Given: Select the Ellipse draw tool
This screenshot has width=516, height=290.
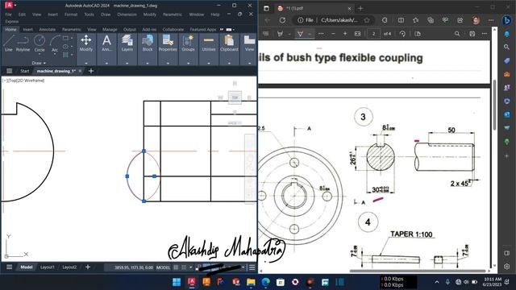Looking at the screenshot, I should [66, 47].
